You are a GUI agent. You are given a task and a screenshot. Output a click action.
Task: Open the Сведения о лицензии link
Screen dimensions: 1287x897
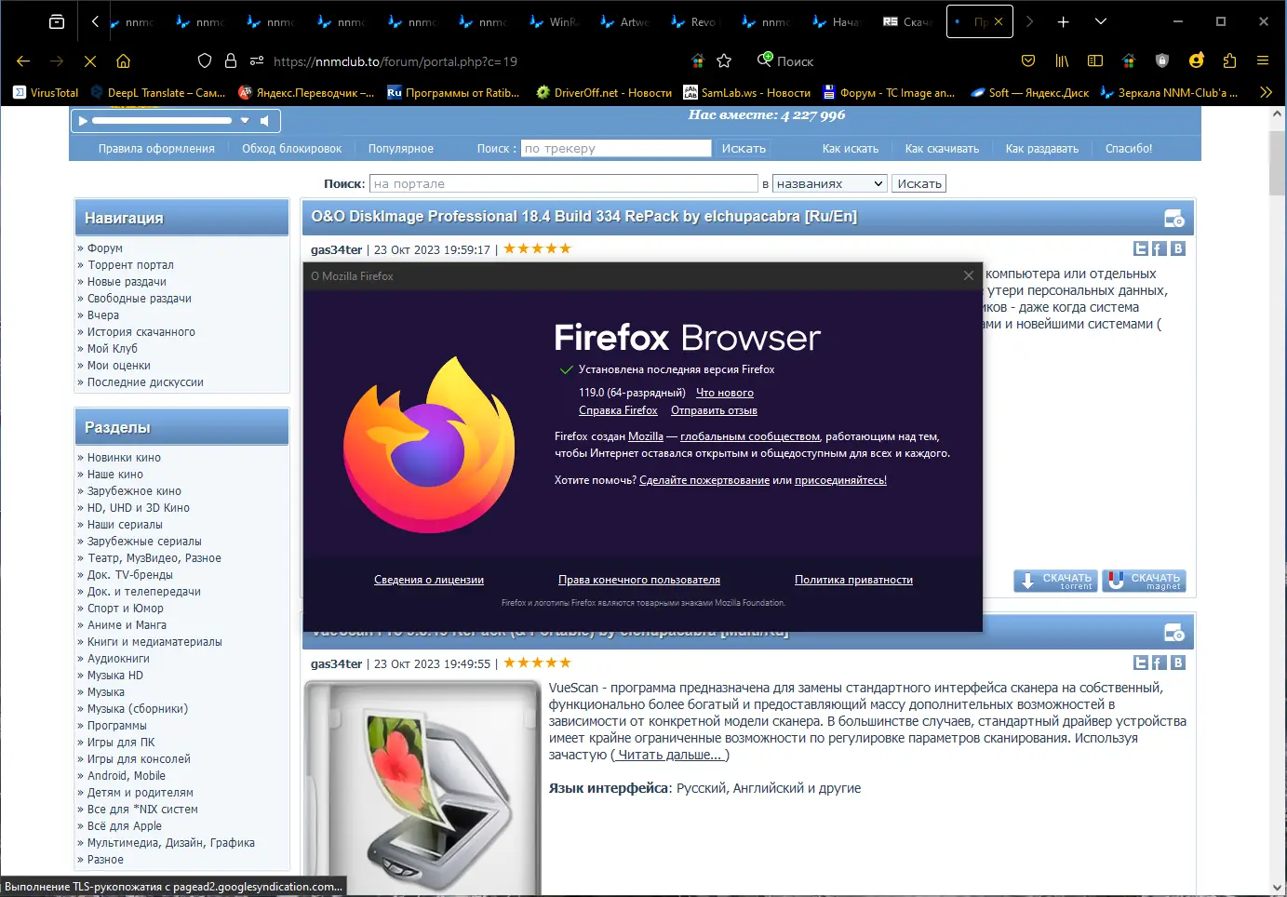429,580
